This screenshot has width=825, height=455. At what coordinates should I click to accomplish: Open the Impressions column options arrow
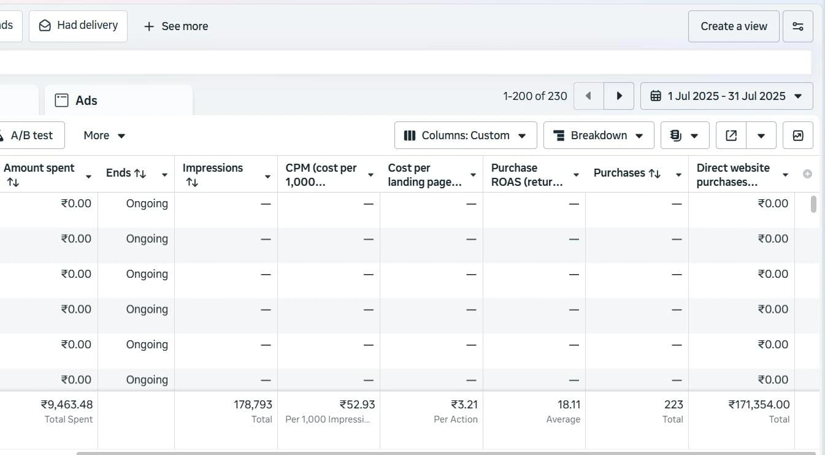point(267,177)
